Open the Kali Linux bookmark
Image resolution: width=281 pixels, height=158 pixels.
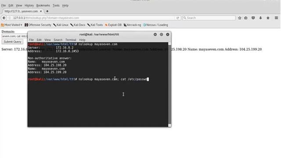(x=61, y=25)
